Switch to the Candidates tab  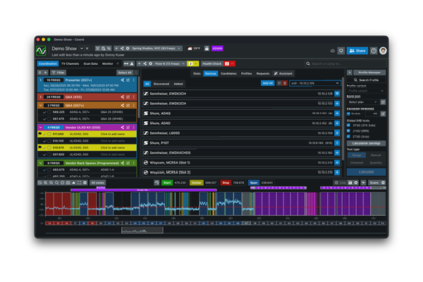[x=228, y=73]
